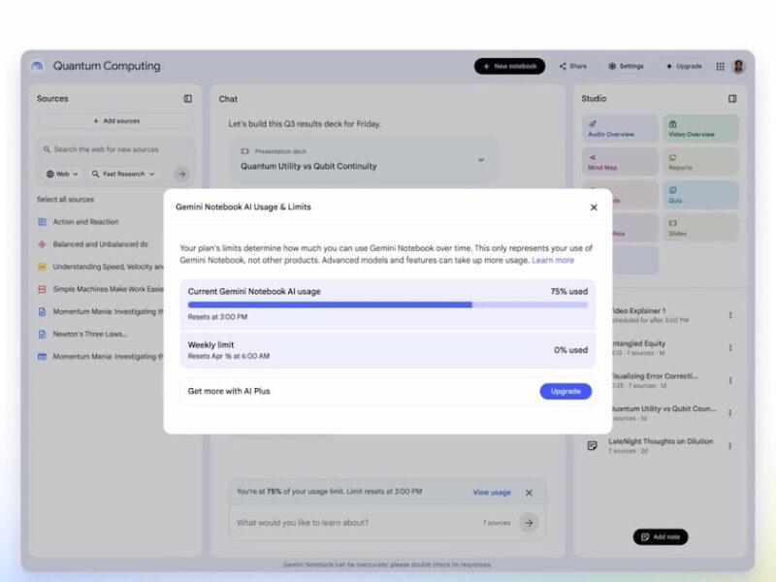The image size is (776, 582).
Task: Click Add sources button
Action: [x=114, y=120]
